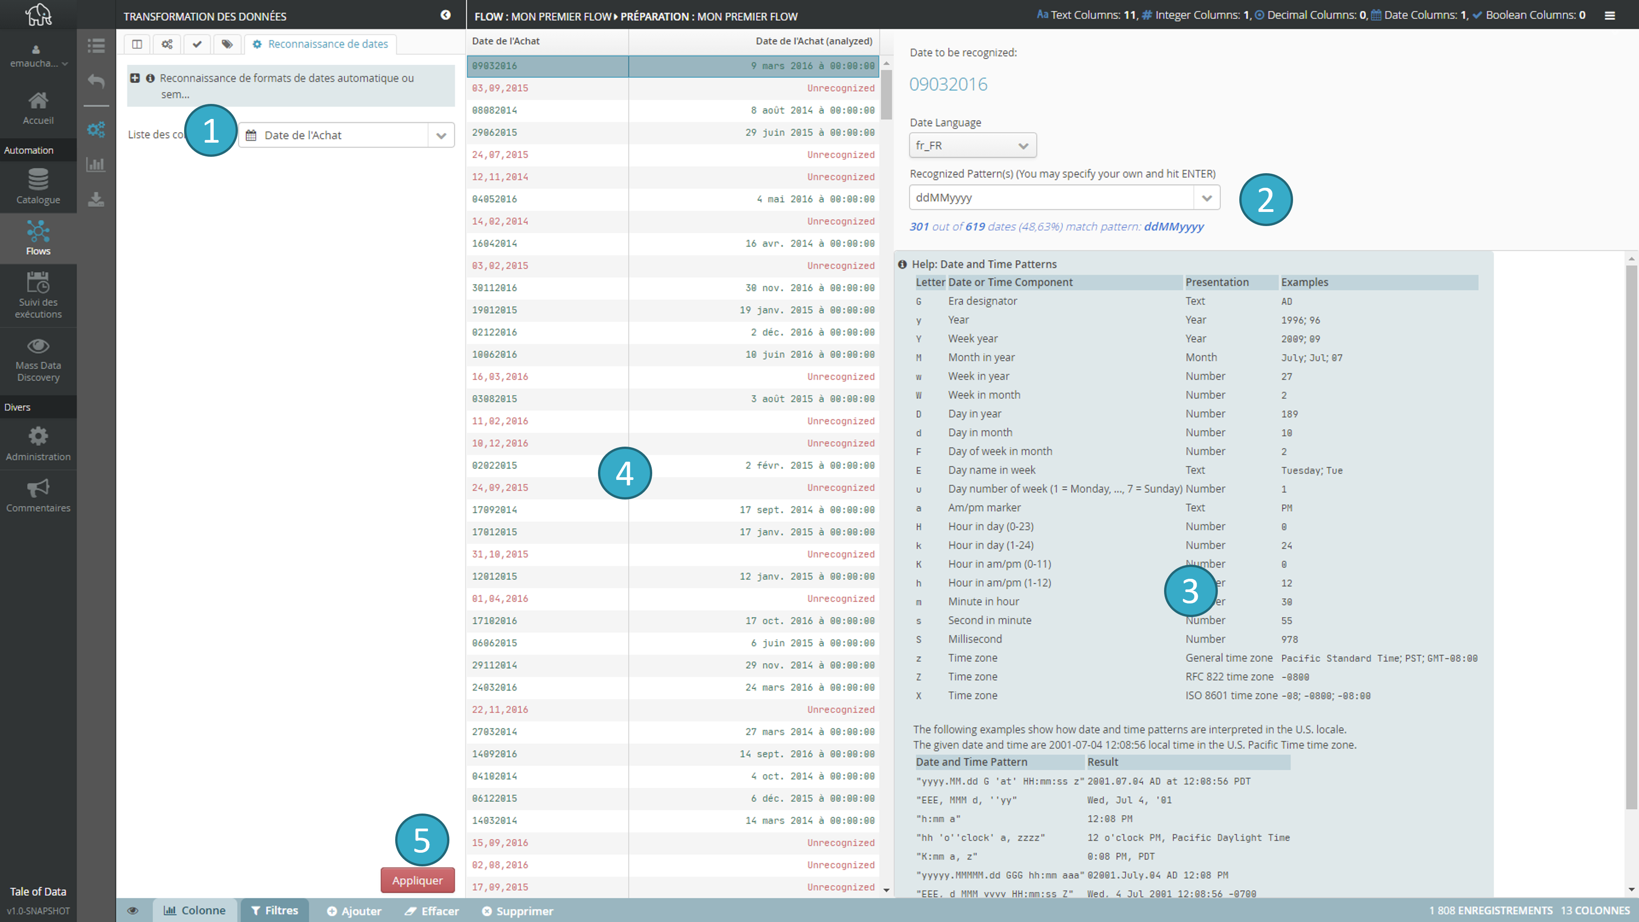Toggle the eye icon in bottom bar
Screen dimensions: 1639x922
tap(133, 911)
